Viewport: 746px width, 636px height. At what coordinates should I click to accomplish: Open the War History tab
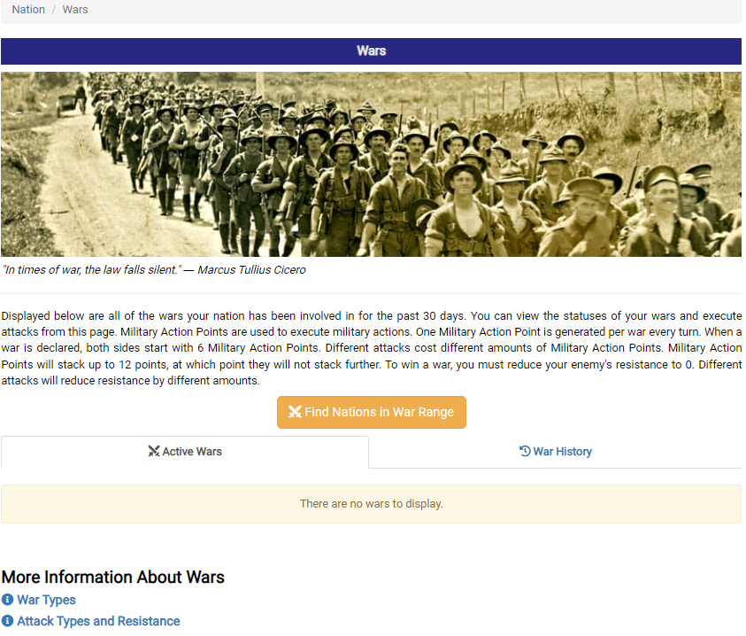[x=555, y=452]
